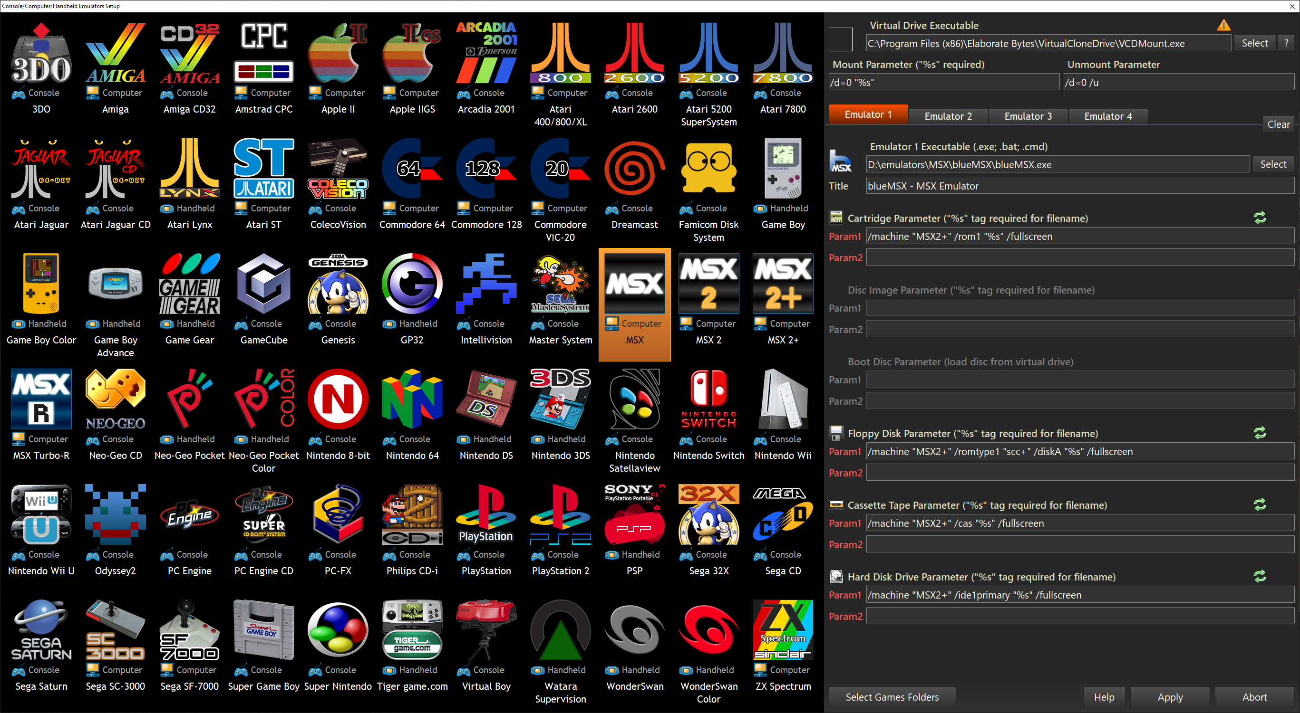
Task: Click the Unmount Parameter input field
Action: click(1178, 82)
